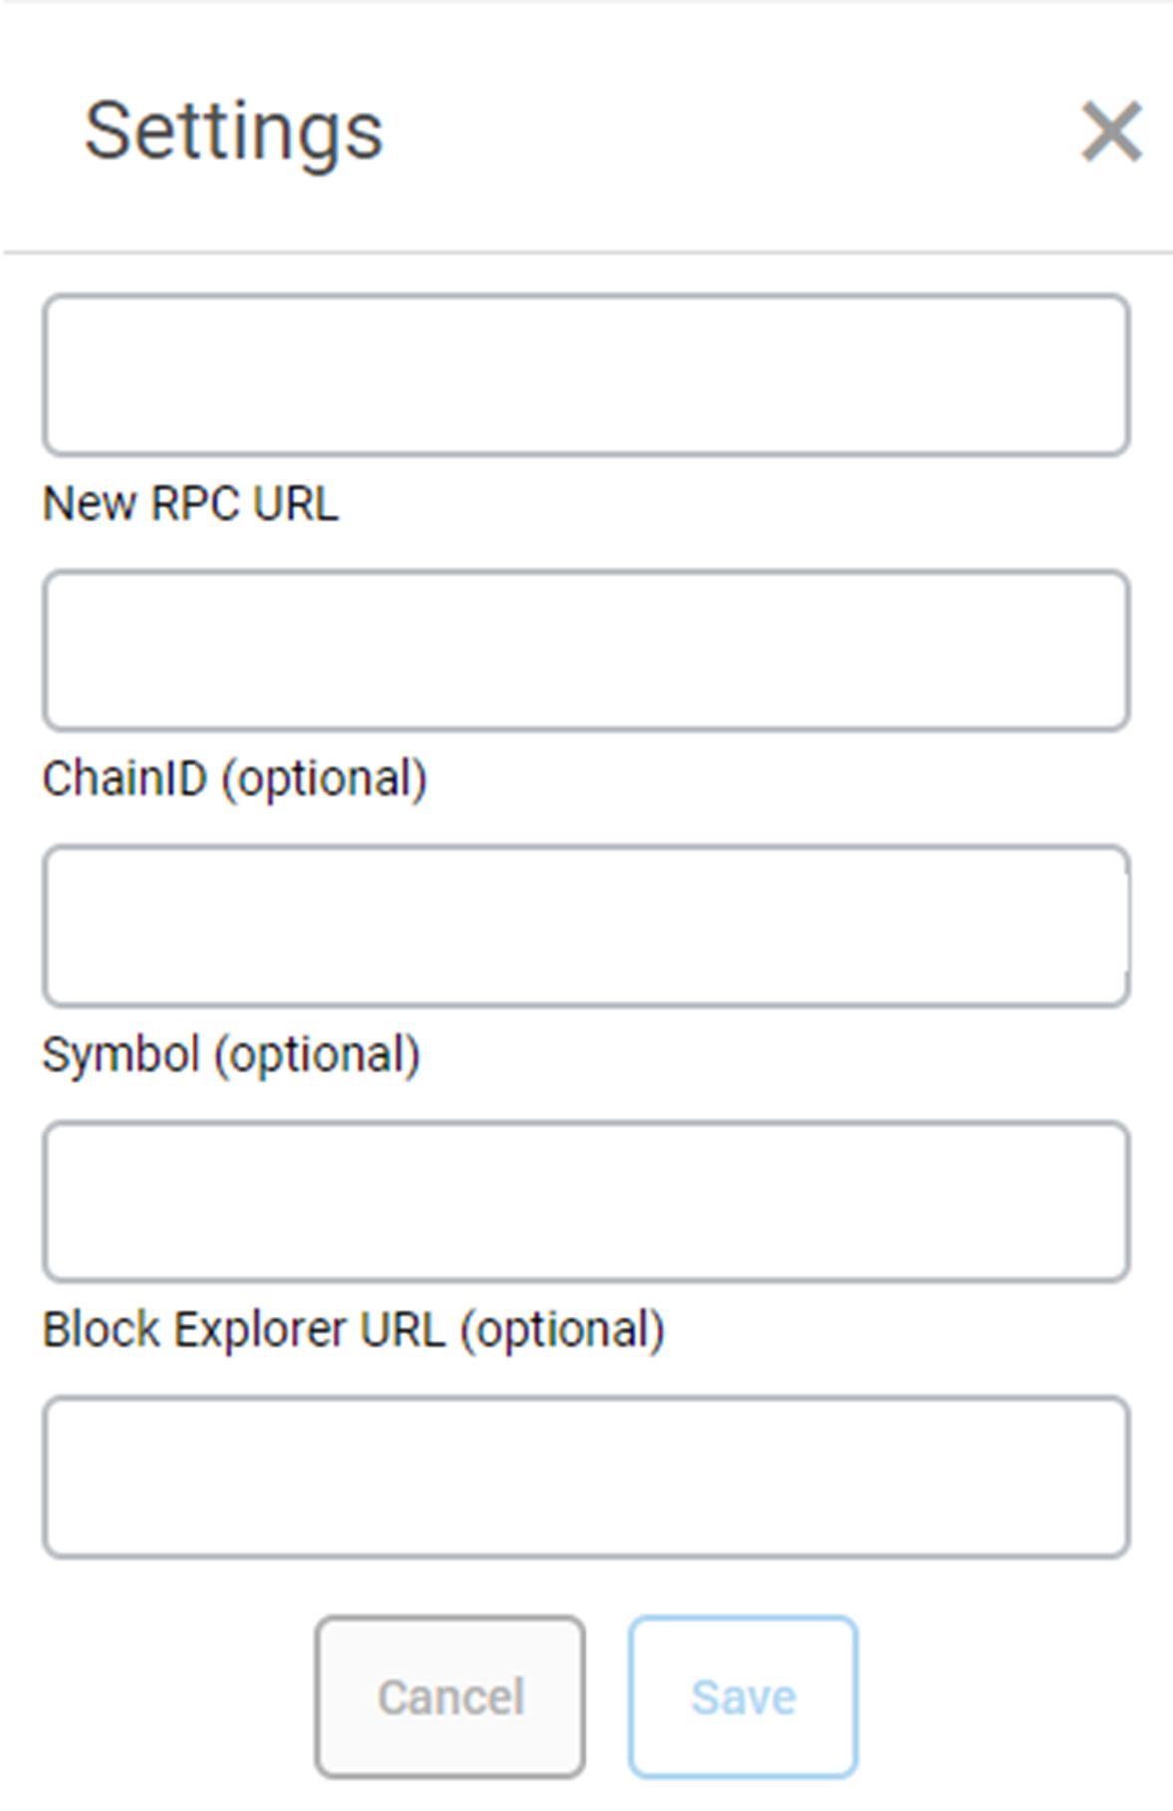
Task: Activate the last text field above Cancel
Action: click(586, 1477)
